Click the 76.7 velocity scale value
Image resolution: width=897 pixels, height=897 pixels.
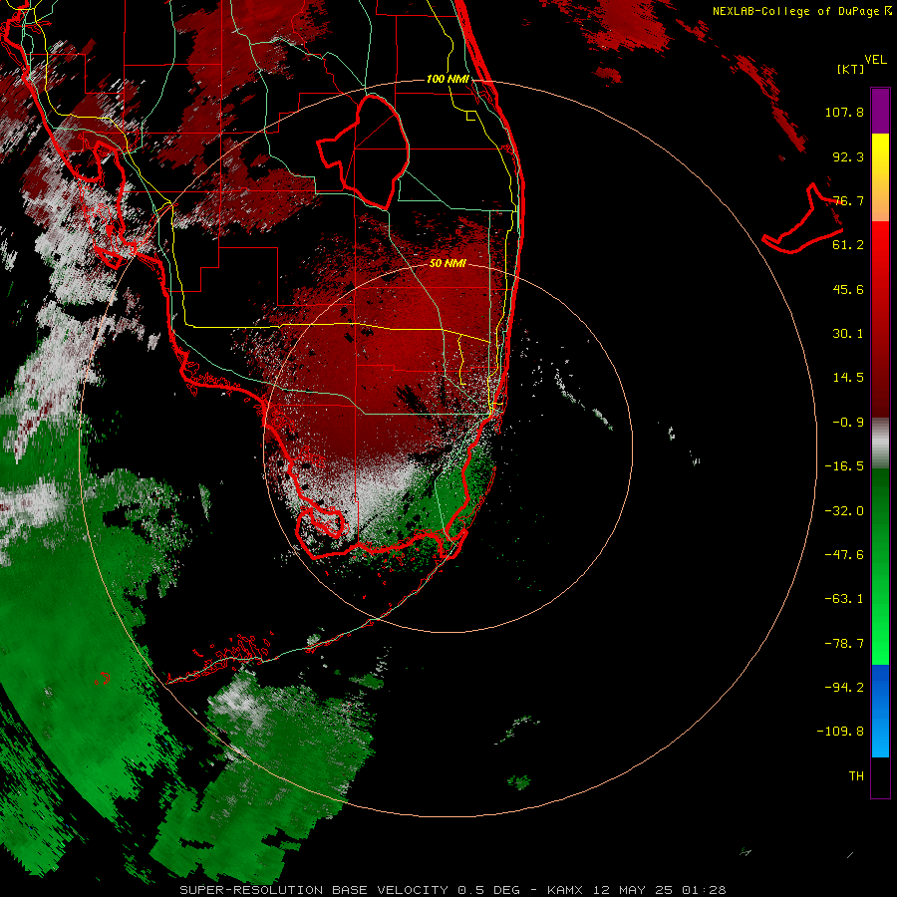(848, 200)
